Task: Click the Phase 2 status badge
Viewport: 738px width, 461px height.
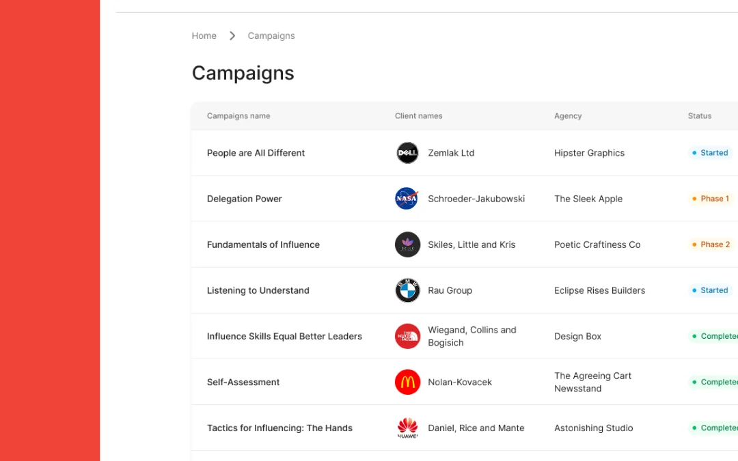Action: [711, 245]
